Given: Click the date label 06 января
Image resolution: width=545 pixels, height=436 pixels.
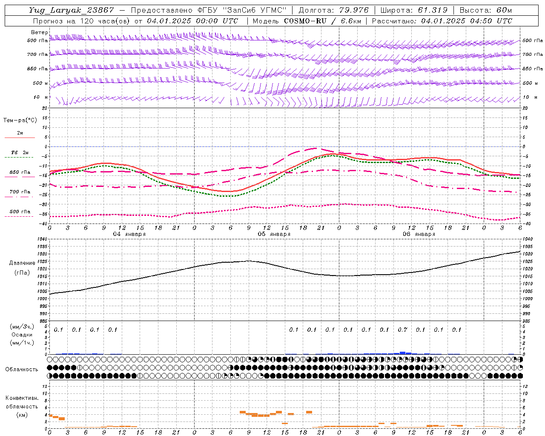Looking at the screenshot, I should pyautogui.click(x=419, y=234).
